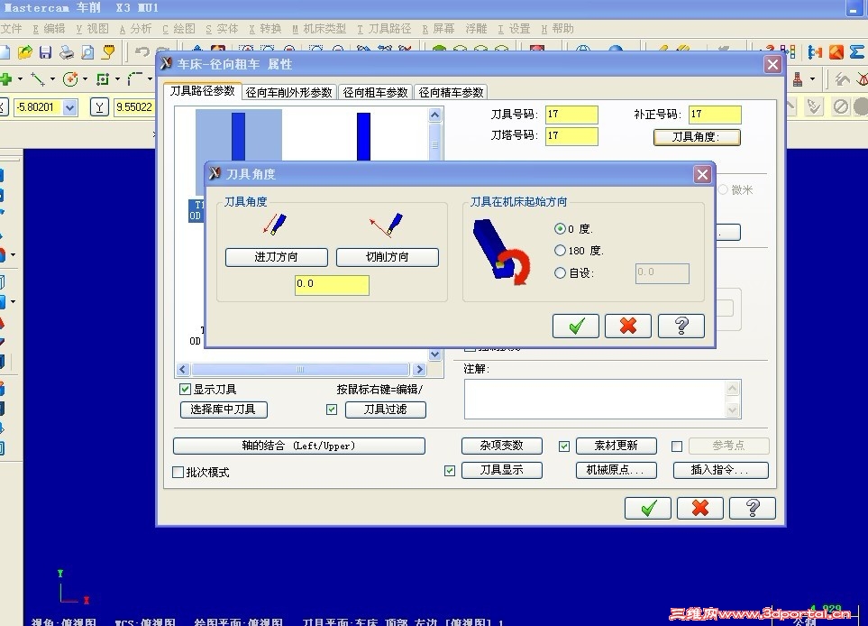Expand dropdown arrow next to line tool

52,79
